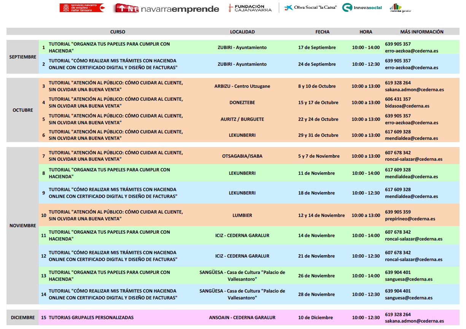Select the LUMBIER location cell
Image resolution: width=466 pixels, height=329 pixels.
(x=242, y=215)
